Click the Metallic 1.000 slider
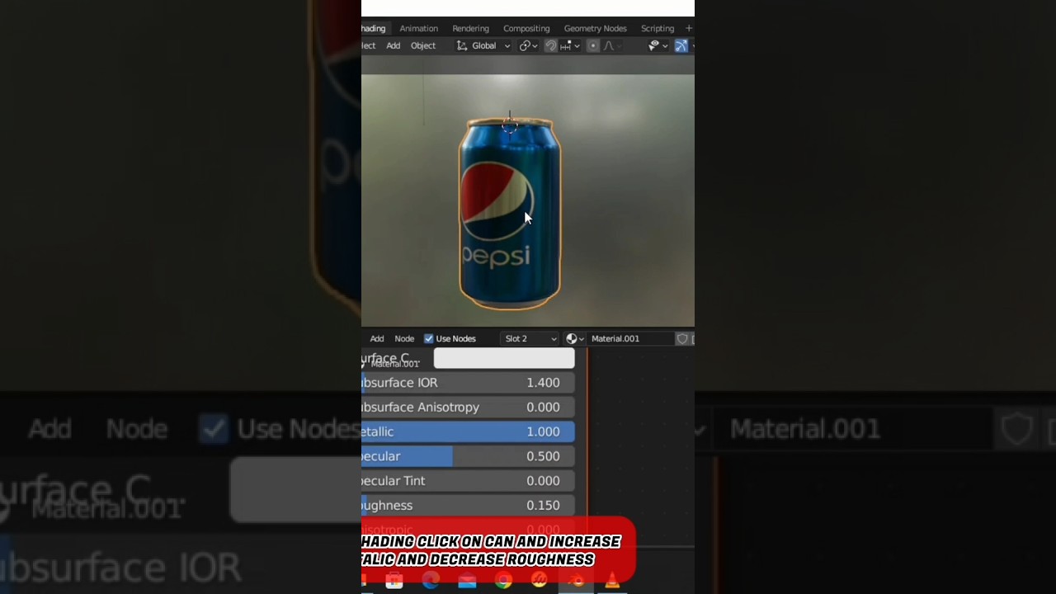The width and height of the screenshot is (1056, 594). pos(468,431)
